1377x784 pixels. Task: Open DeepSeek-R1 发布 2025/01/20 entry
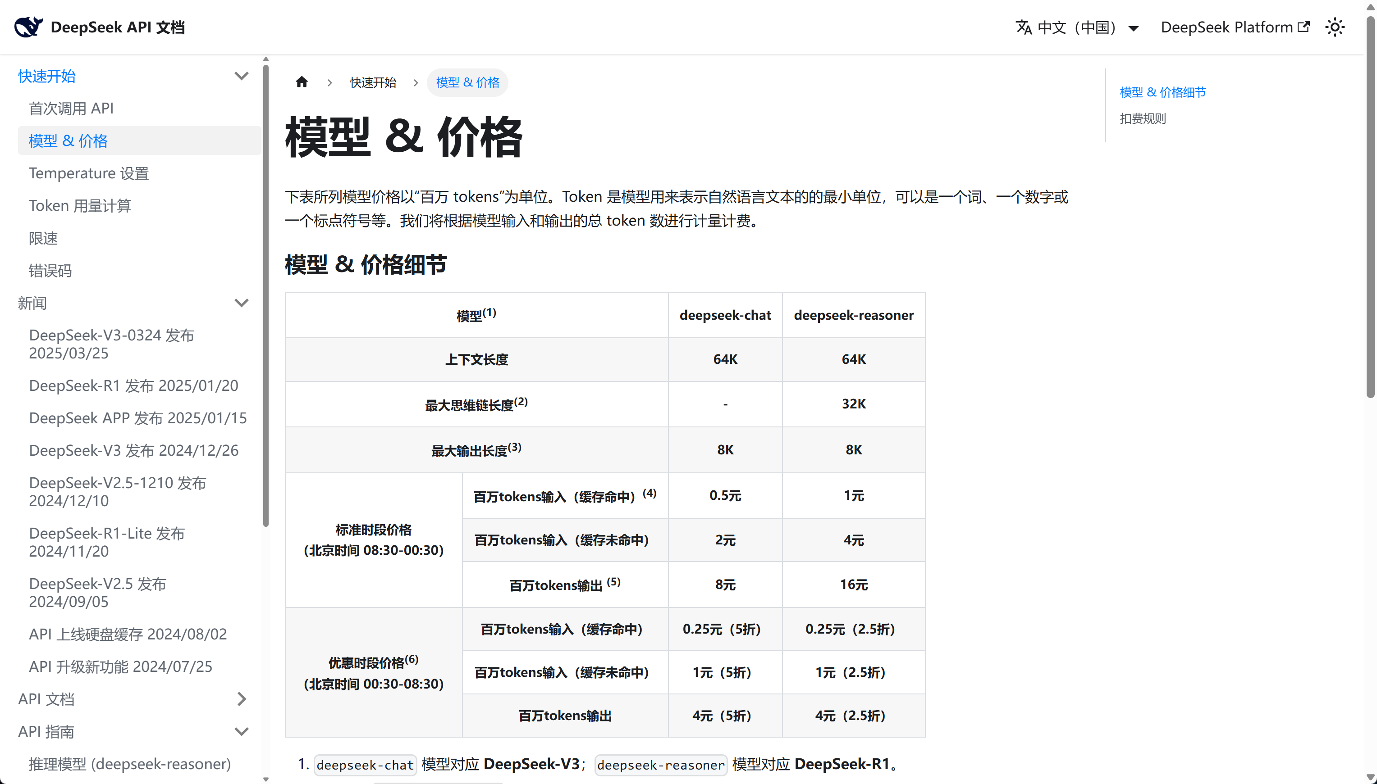click(x=134, y=385)
